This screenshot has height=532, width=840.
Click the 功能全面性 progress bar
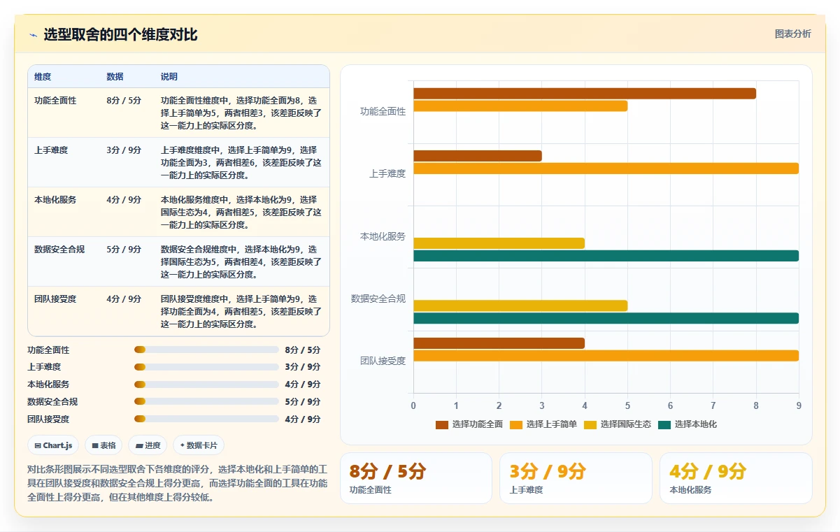tap(206, 350)
